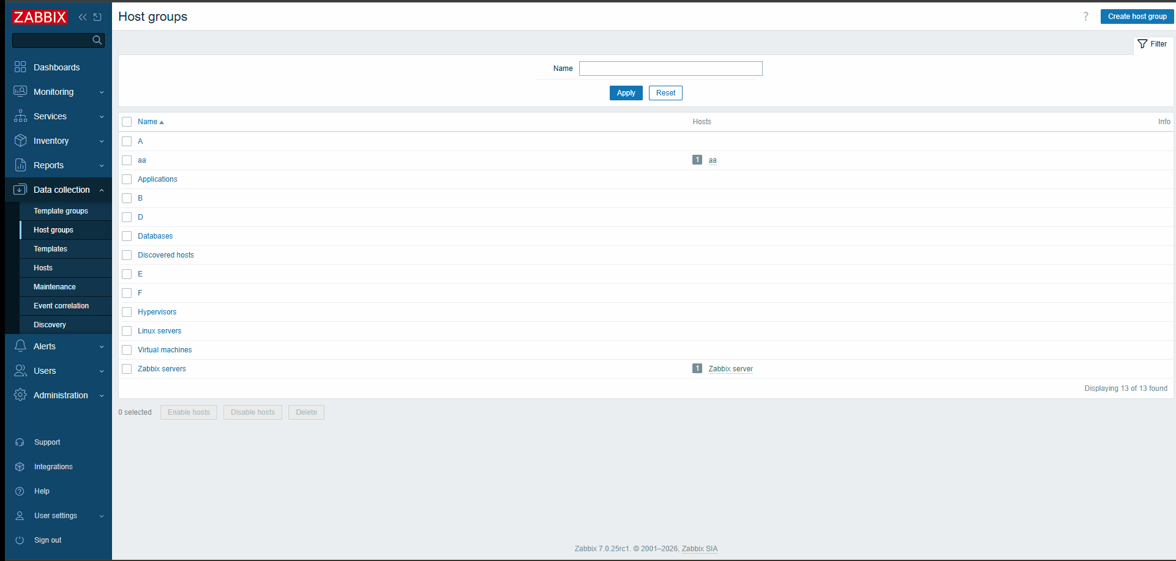The image size is (1176, 561).
Task: Expand the User settings chevron
Action: click(x=102, y=516)
